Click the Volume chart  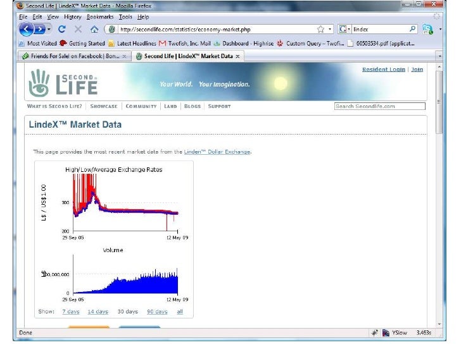pyautogui.click(x=115, y=275)
